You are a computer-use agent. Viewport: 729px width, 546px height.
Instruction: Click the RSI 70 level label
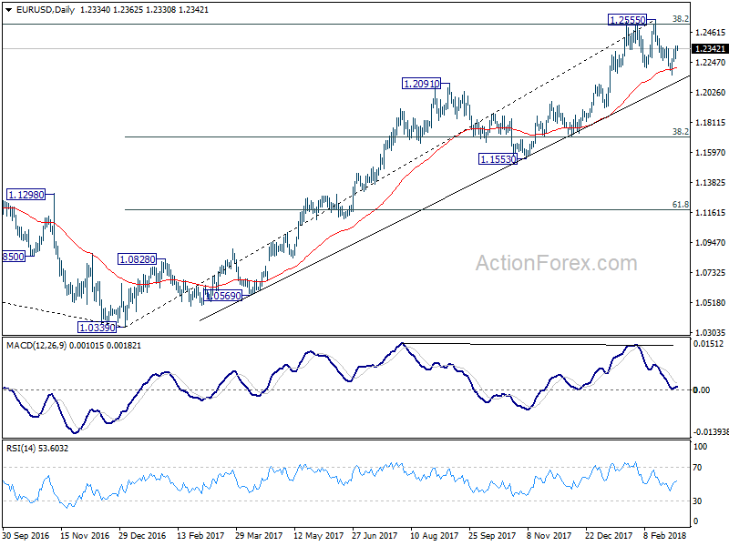697,468
